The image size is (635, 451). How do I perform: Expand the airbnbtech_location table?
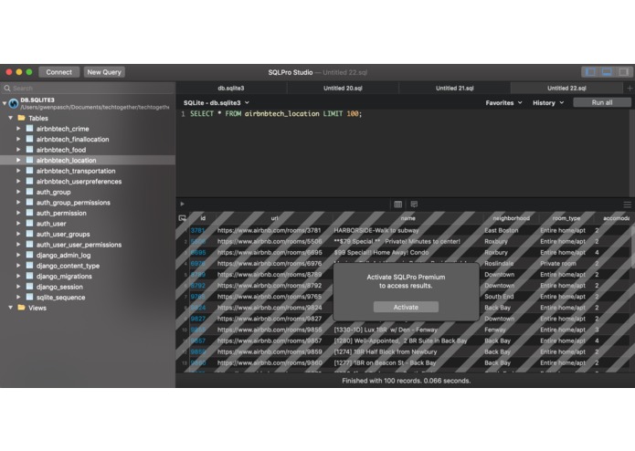18,160
